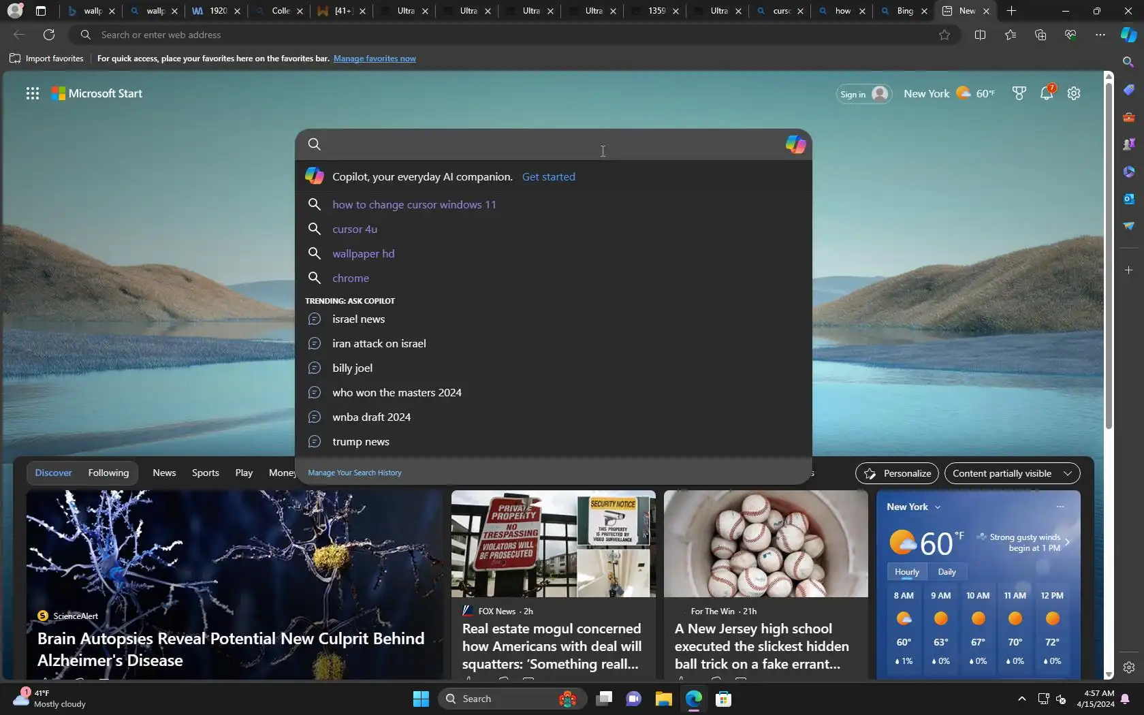1144x715 pixels.
Task: Select the Discover feed tab
Action: point(53,473)
